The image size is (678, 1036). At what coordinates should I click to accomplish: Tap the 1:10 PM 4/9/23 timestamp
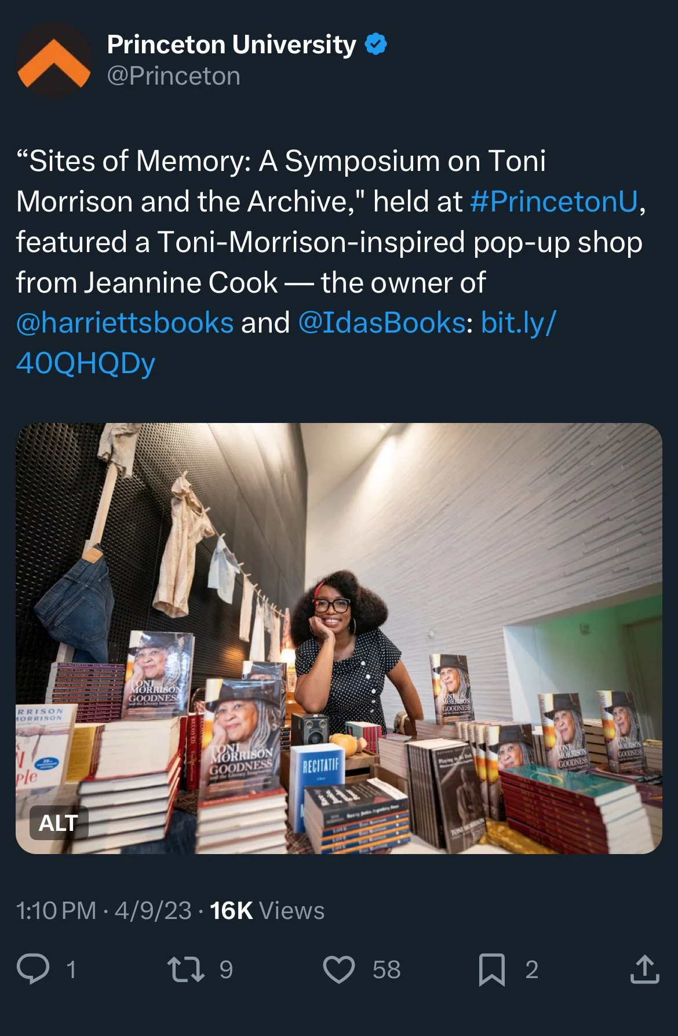click(x=104, y=910)
